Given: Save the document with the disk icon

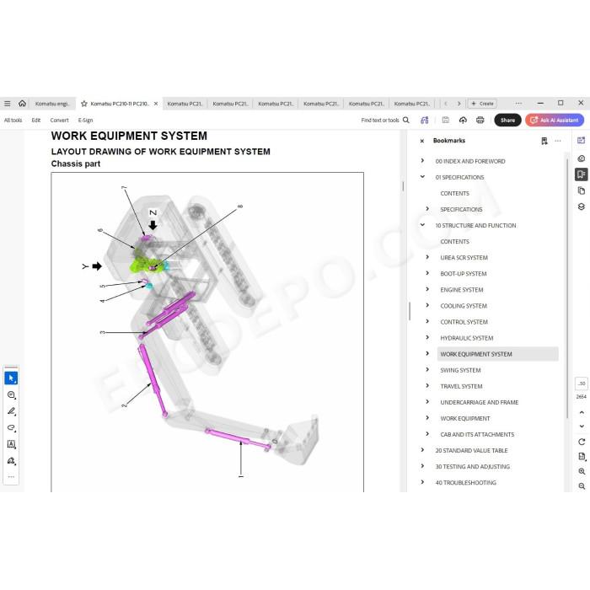Looking at the screenshot, I should [x=446, y=120].
